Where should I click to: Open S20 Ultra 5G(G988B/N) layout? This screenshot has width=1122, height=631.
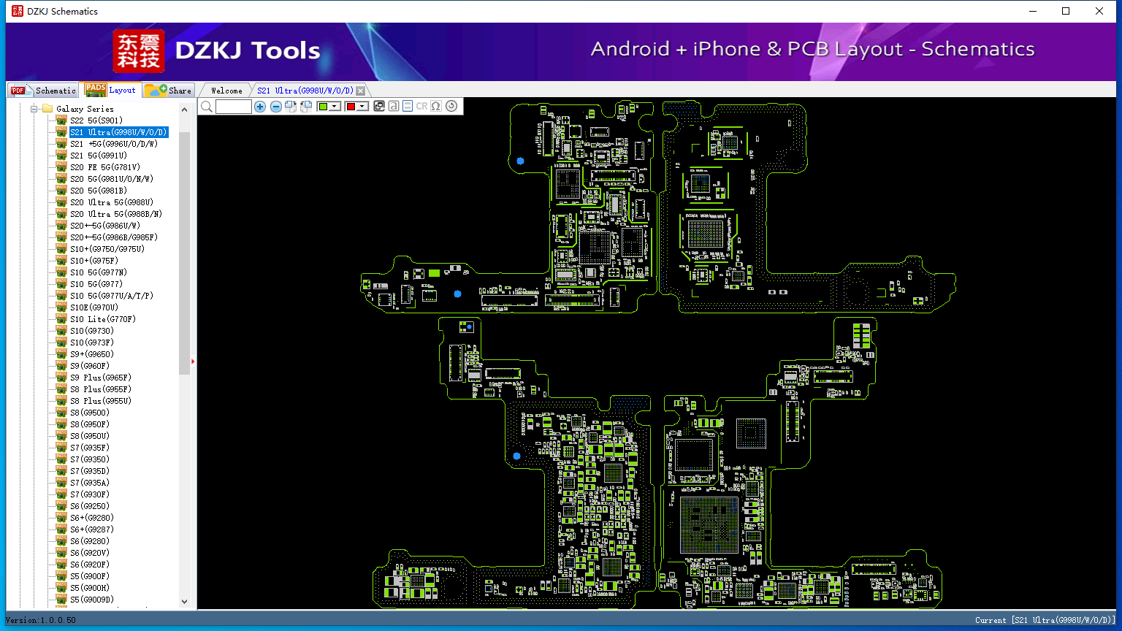116,214
